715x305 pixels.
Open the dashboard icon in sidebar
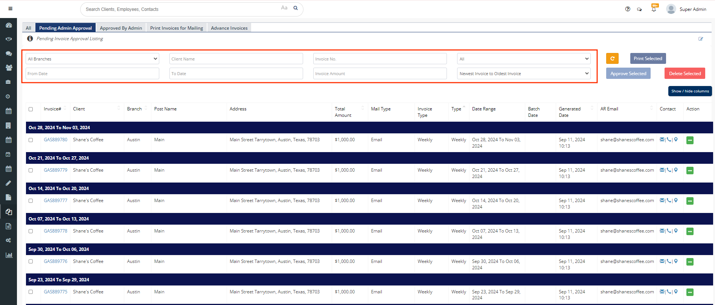pyautogui.click(x=9, y=25)
